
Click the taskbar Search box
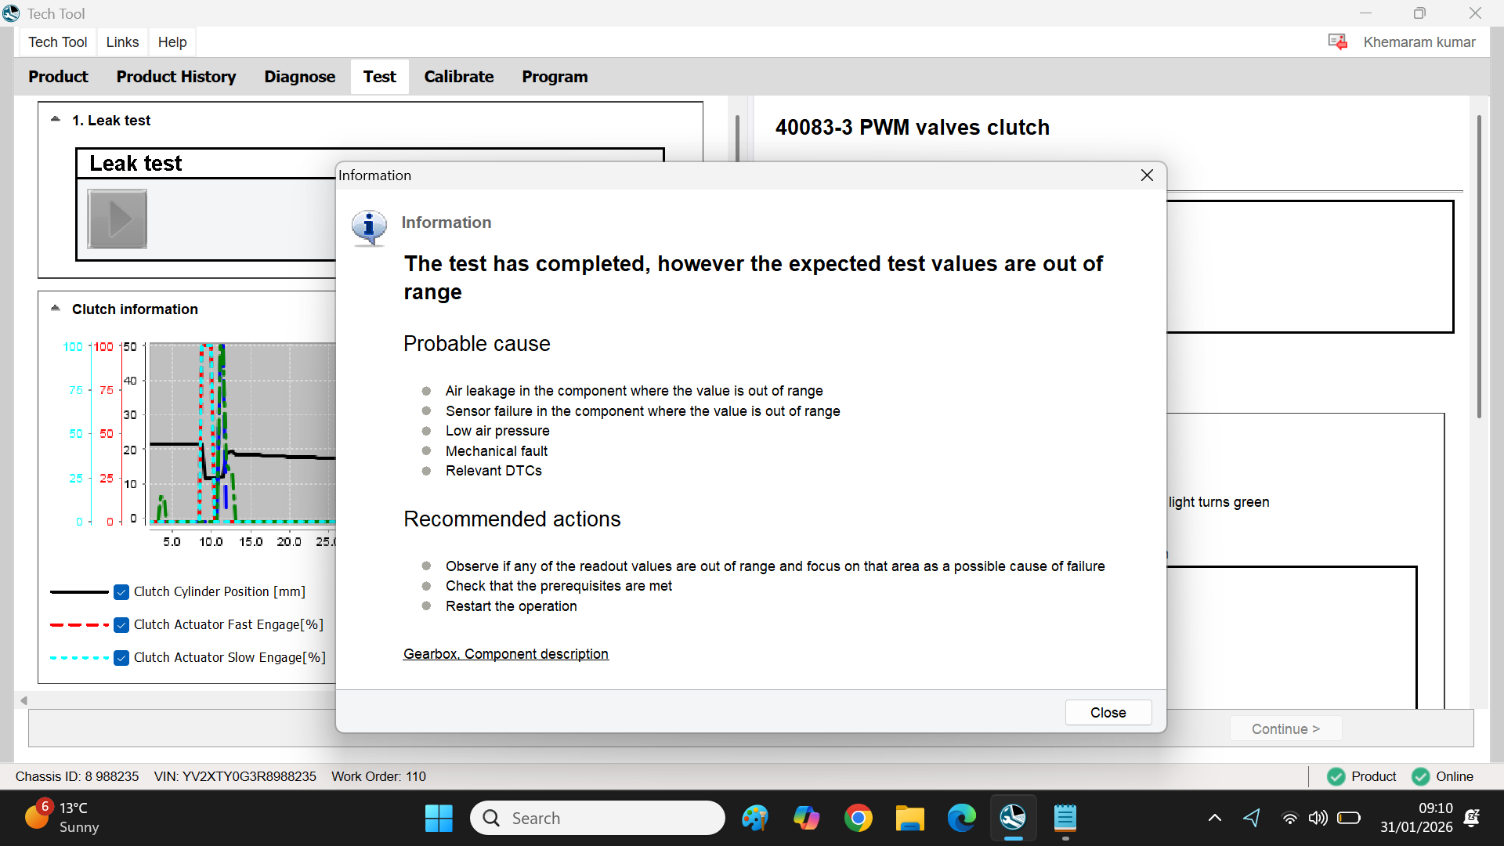[598, 819]
